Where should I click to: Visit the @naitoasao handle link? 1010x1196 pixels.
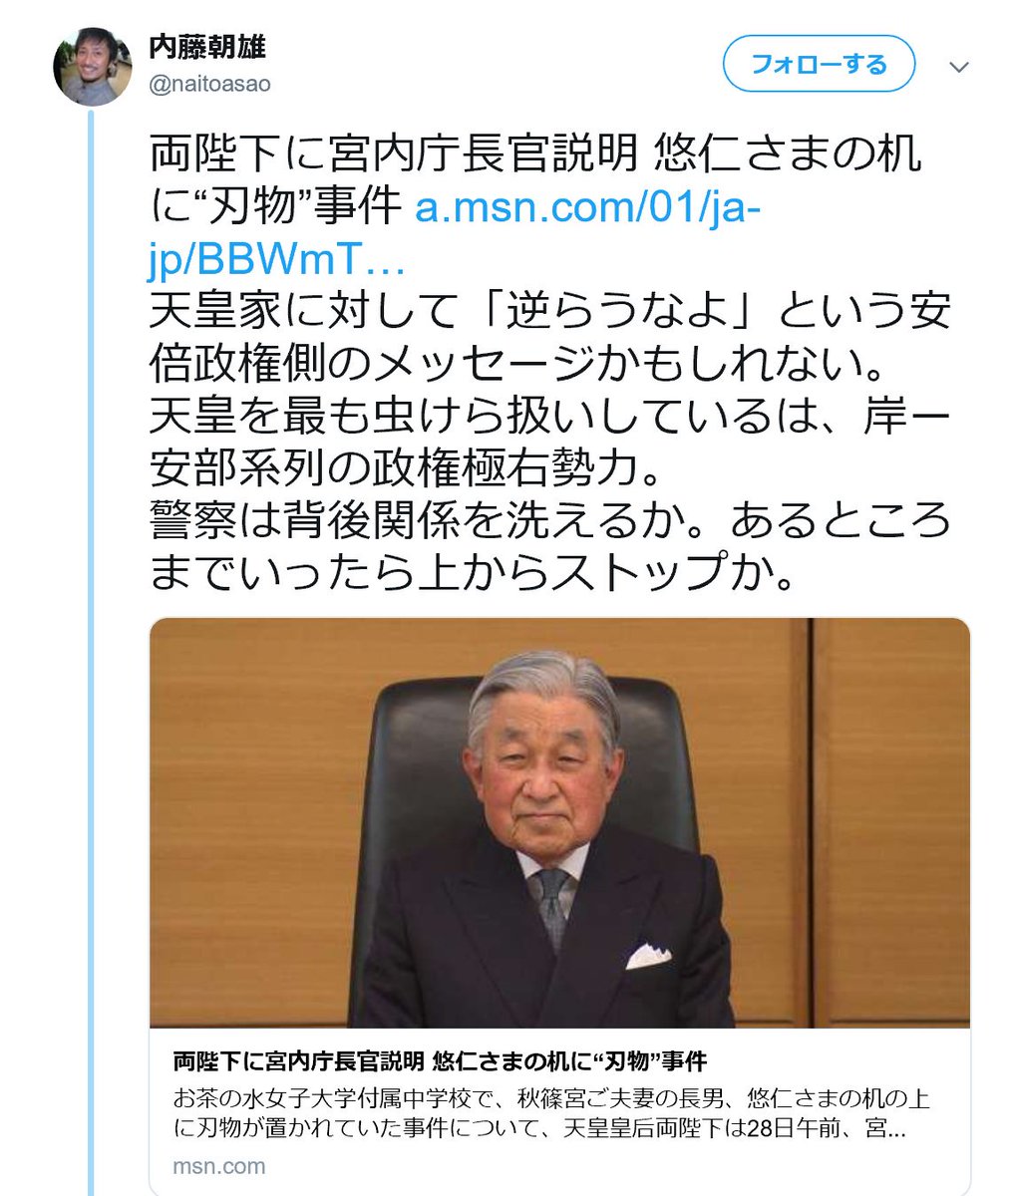pos(209,86)
